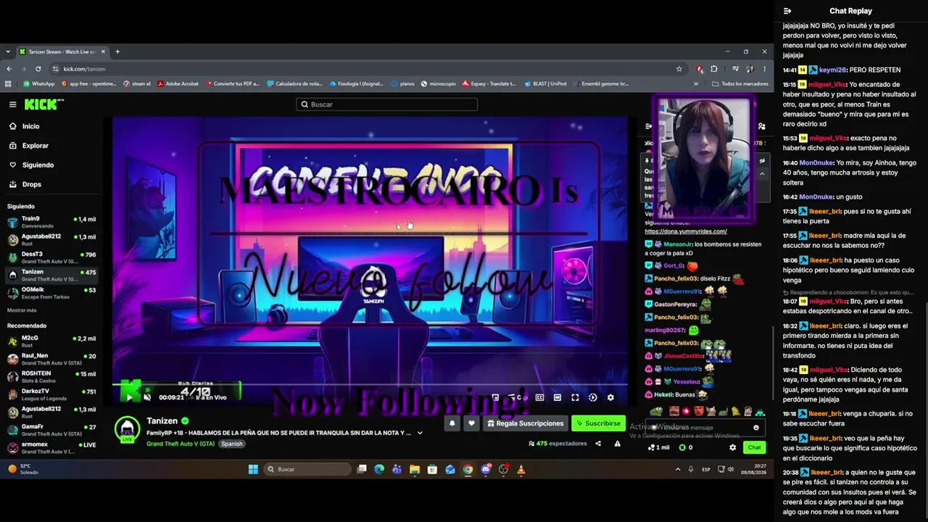Open the video player settings gear
The image size is (928, 522).
(610, 397)
